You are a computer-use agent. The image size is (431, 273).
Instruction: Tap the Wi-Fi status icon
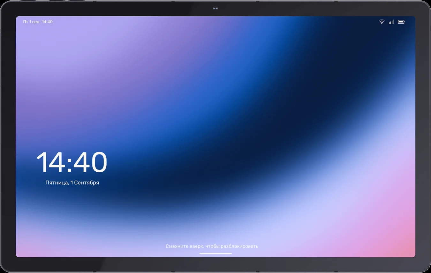(x=382, y=22)
